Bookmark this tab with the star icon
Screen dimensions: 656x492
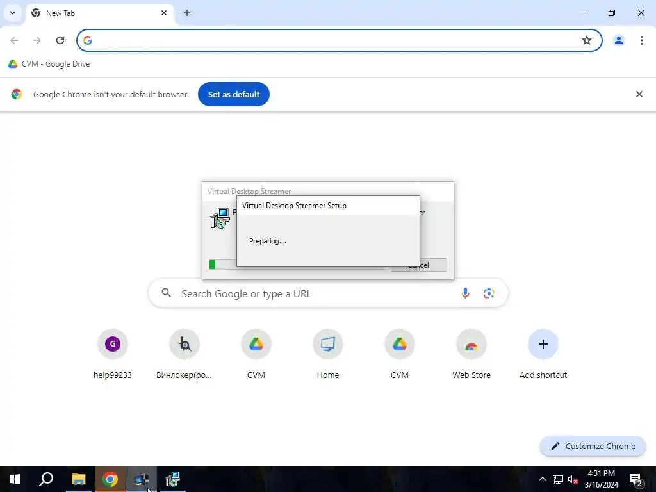[x=587, y=40]
